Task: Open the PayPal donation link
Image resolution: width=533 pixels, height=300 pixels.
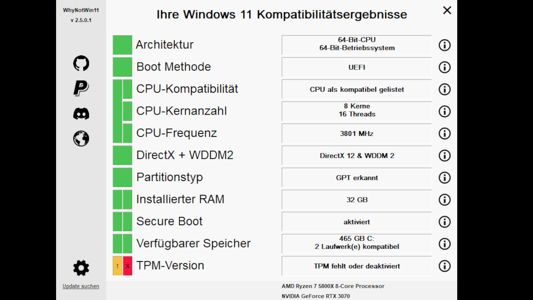Action: (81, 88)
